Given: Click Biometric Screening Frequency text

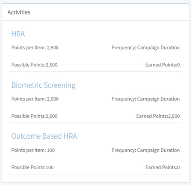Looking at the screenshot, I should tap(146, 99).
